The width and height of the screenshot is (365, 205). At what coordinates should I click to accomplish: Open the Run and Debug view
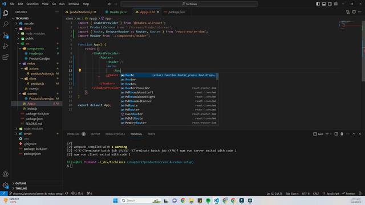[5, 46]
